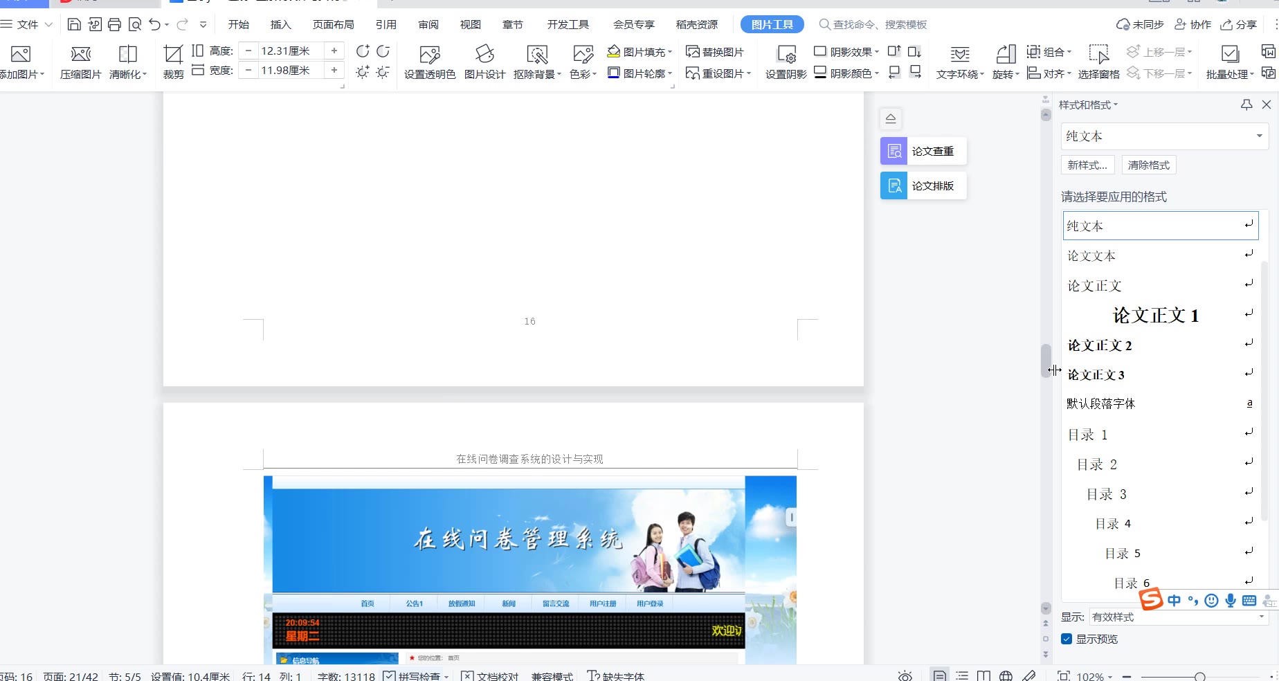Screen dimensions: 1279x681
Task: Switch to page layout view icon
Action: click(940, 676)
